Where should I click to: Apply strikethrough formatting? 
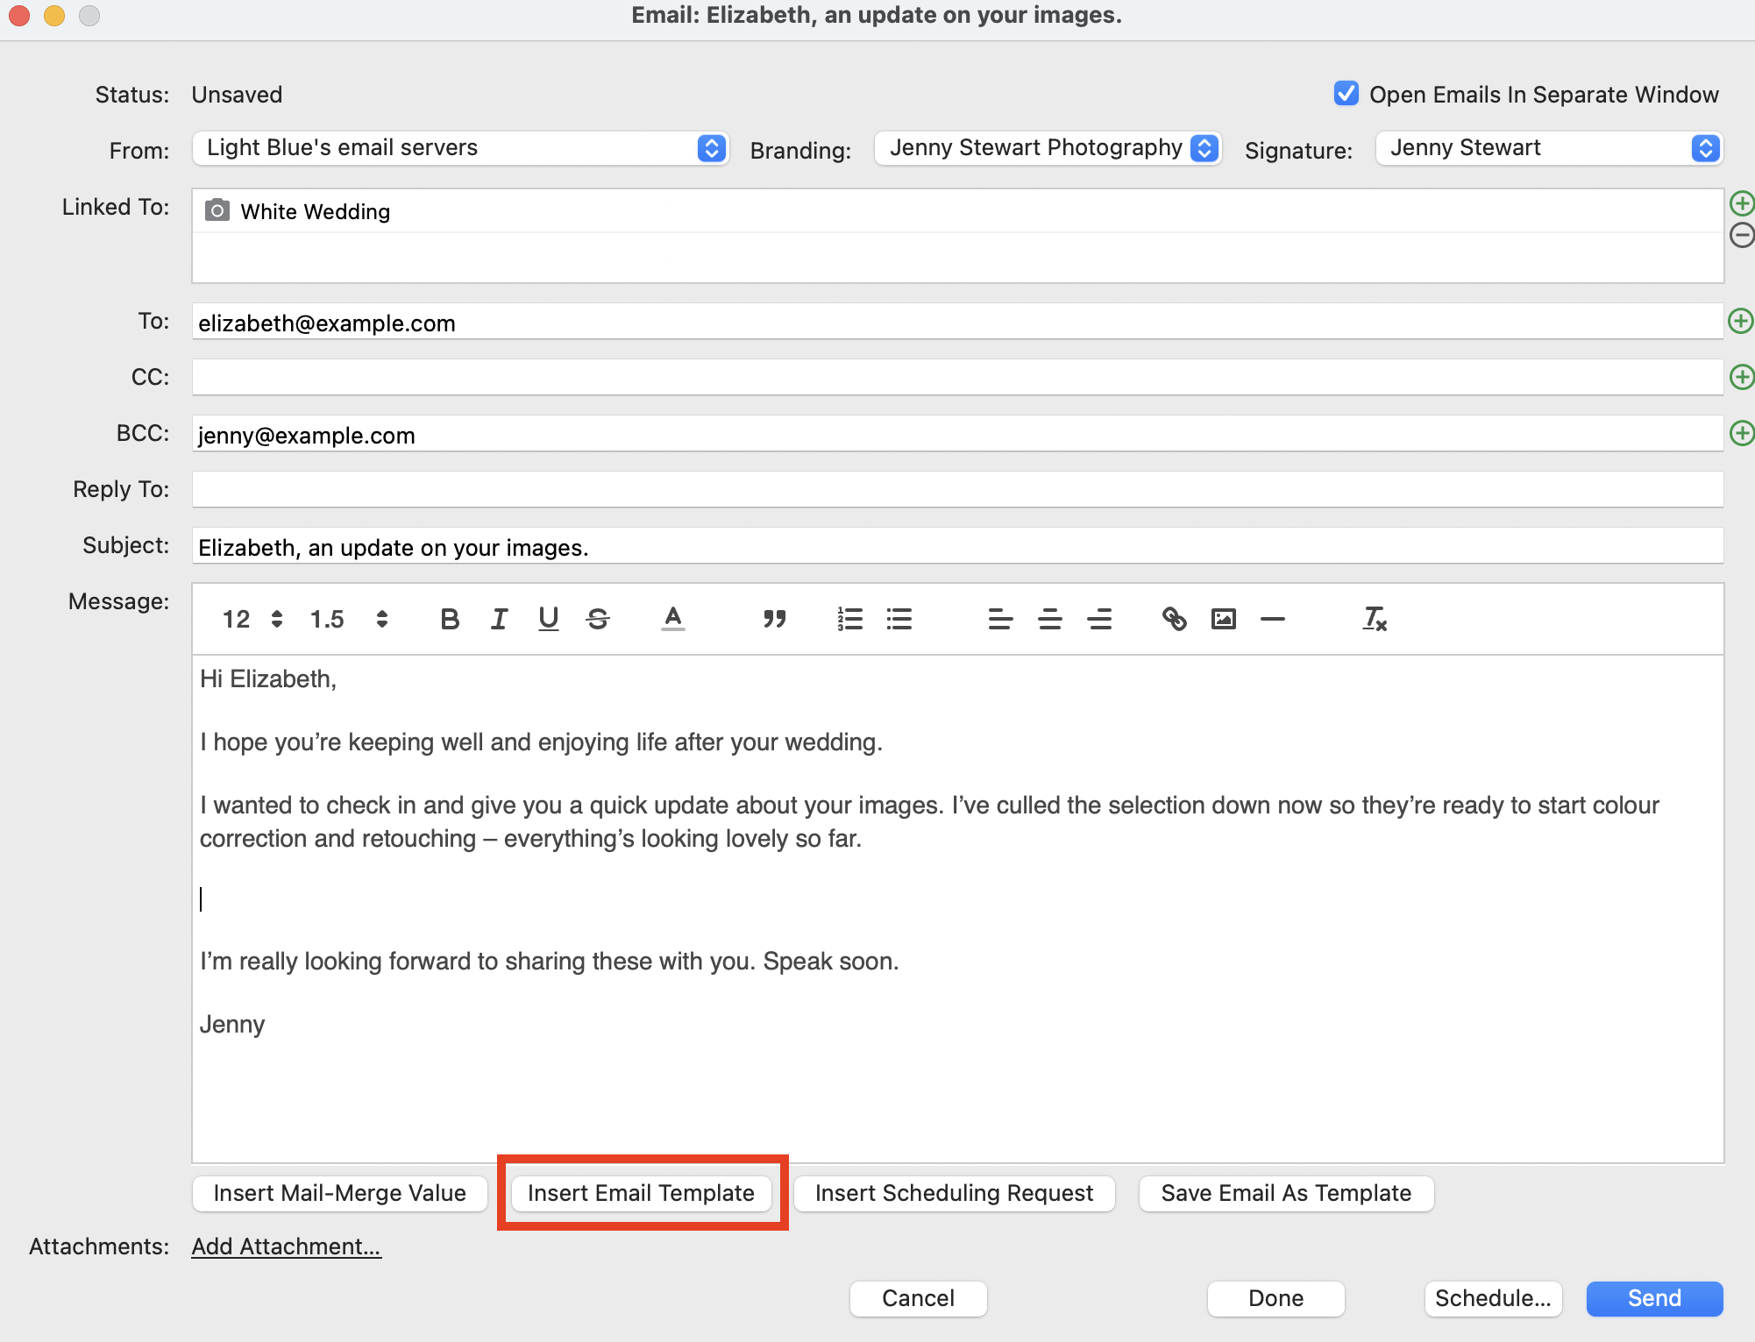point(598,619)
